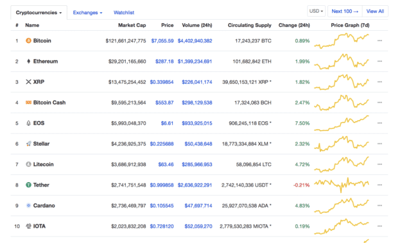Open more options for XRP row
This screenshot has height=243, width=411.
[x=380, y=82]
